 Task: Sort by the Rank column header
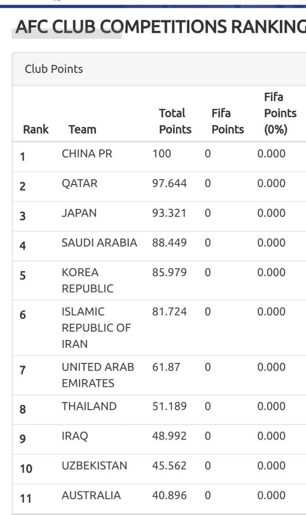point(36,129)
